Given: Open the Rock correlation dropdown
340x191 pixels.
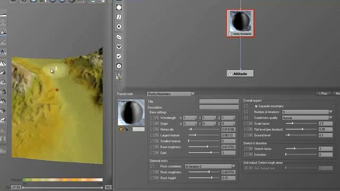Looking at the screenshot, I should click(x=210, y=166).
